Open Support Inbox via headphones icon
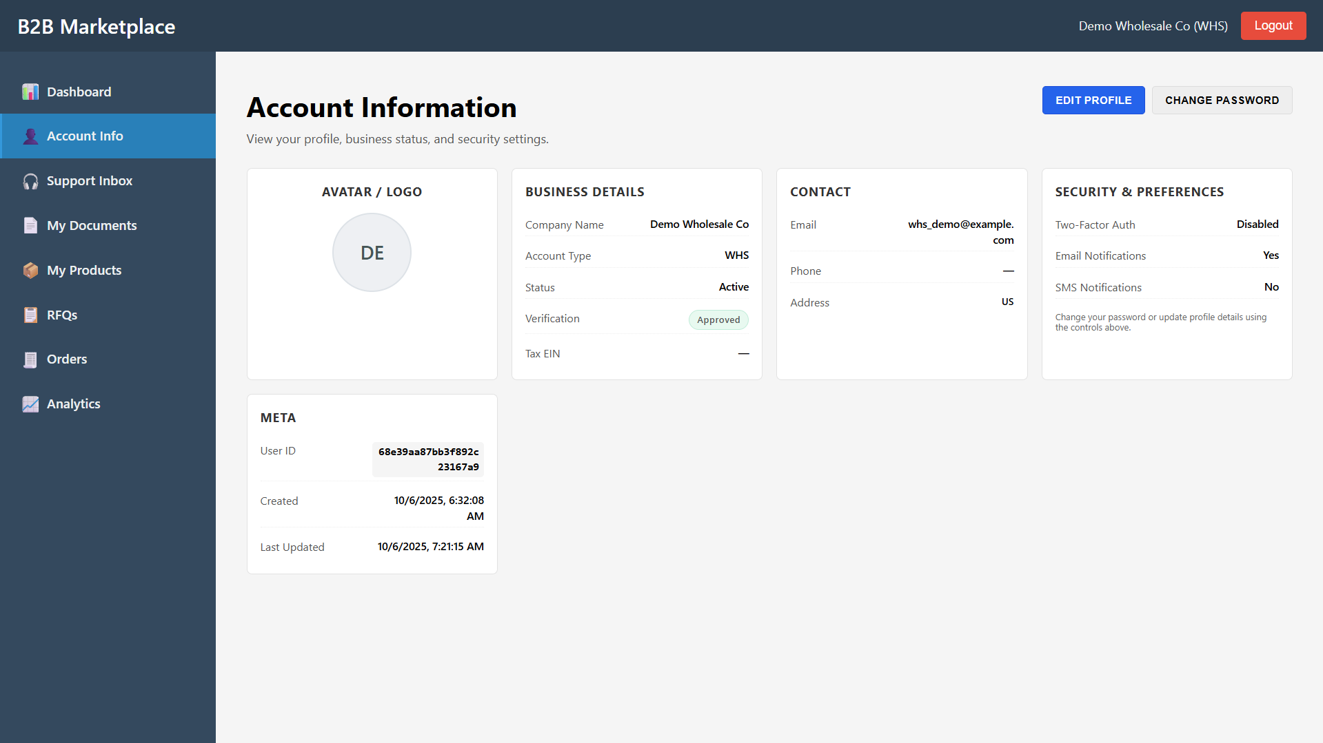Screen dimensions: 1323x743 point(30,180)
